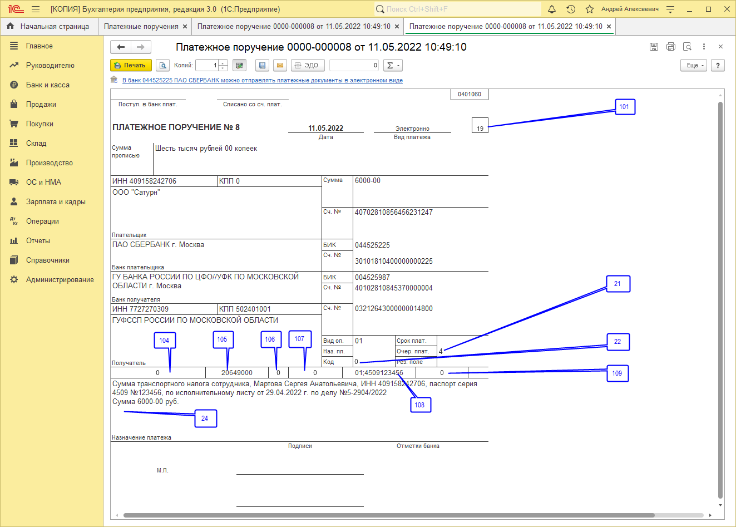Click the Sum sigma dropdown
This screenshot has height=527, width=736.
click(393, 65)
